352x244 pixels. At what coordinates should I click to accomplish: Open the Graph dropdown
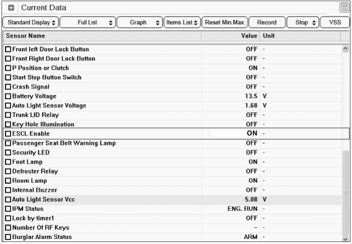pyautogui.click(x=139, y=22)
